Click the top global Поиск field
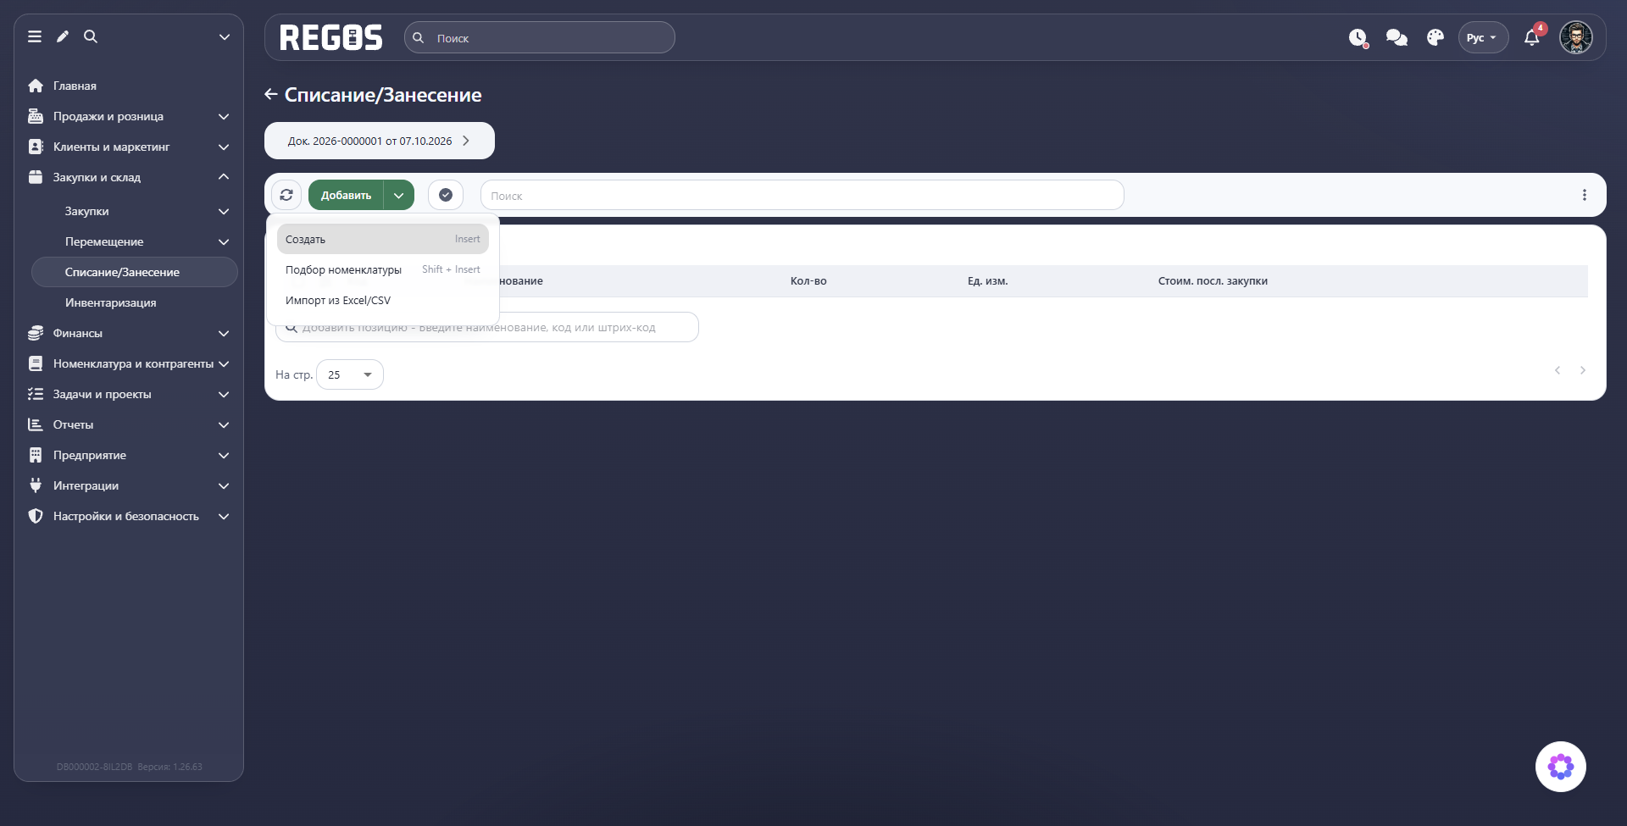This screenshot has height=826, width=1627. pos(540,38)
